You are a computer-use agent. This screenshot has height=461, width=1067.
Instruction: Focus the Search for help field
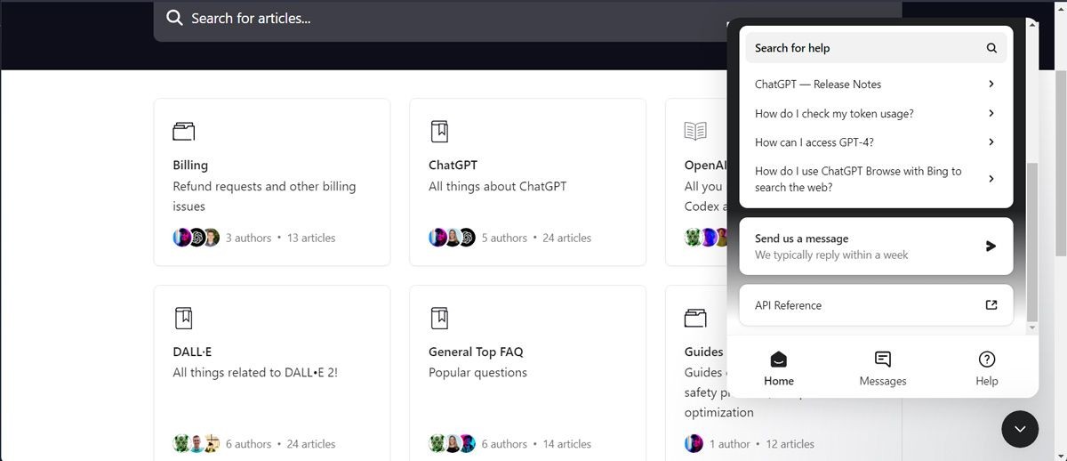876,48
